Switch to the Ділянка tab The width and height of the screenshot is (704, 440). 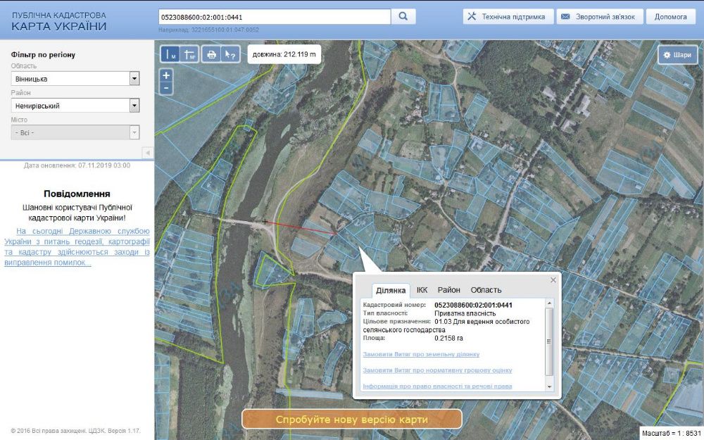[391, 290]
